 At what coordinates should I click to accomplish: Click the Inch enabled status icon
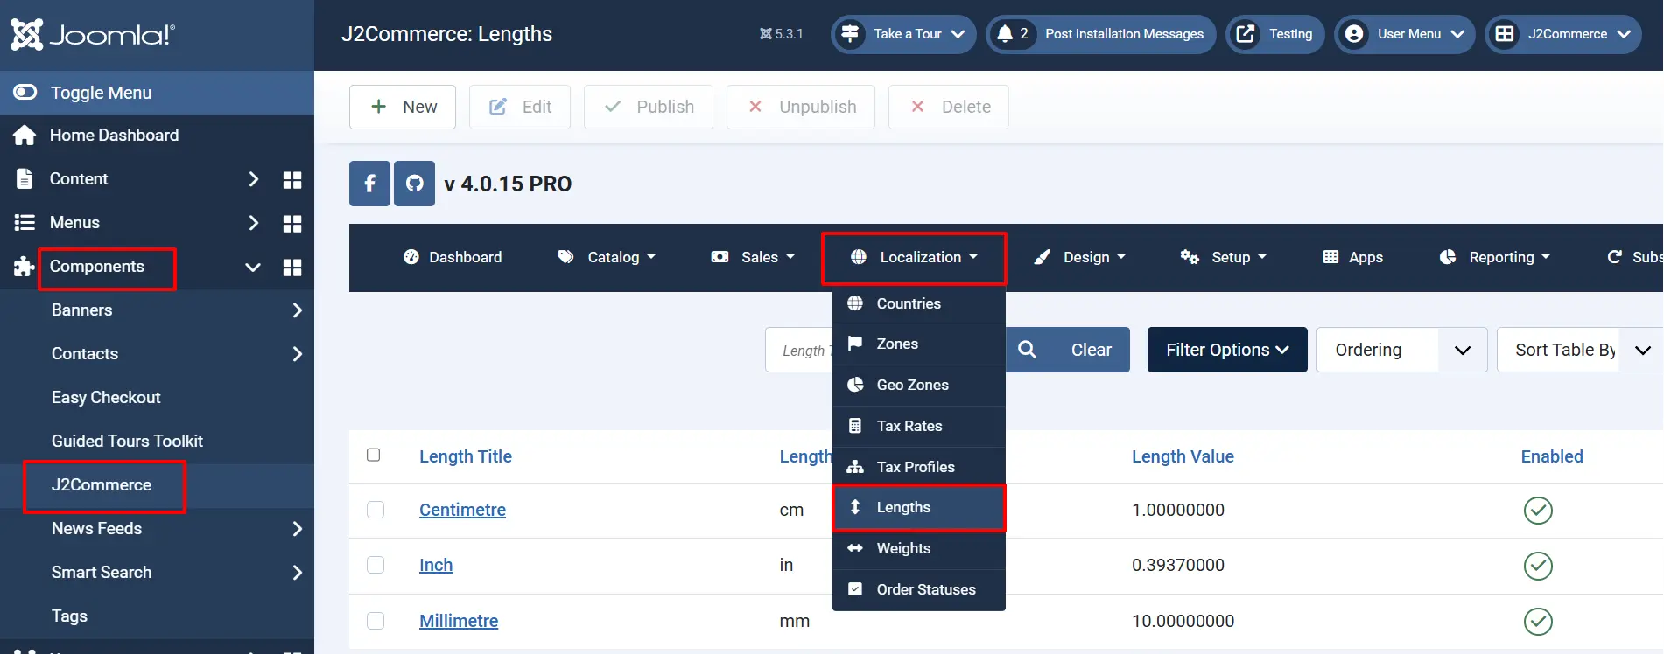pos(1538,566)
